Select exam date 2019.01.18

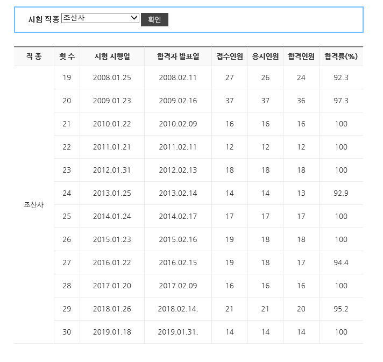coord(112,332)
